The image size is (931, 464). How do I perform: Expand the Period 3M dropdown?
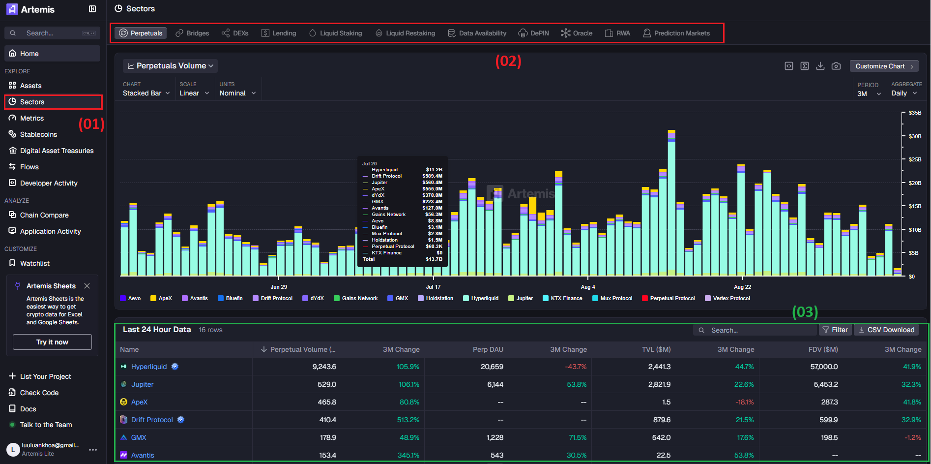point(869,93)
